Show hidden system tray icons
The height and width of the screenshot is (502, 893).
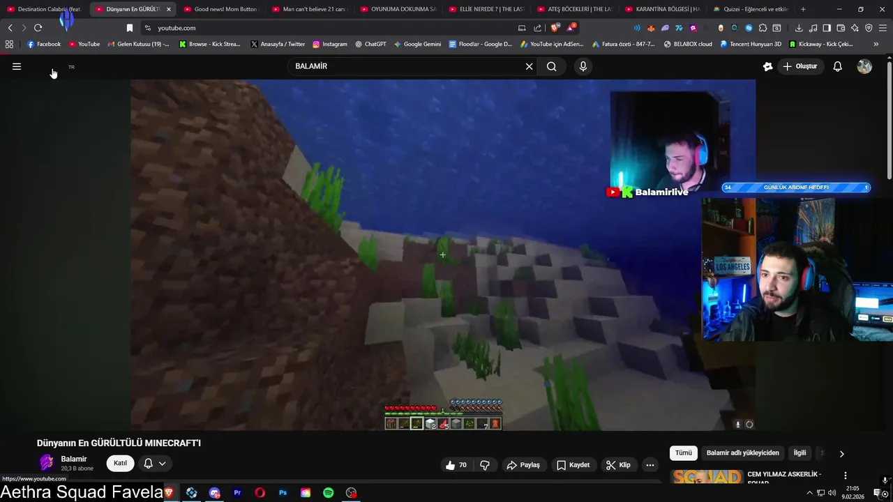pos(809,493)
